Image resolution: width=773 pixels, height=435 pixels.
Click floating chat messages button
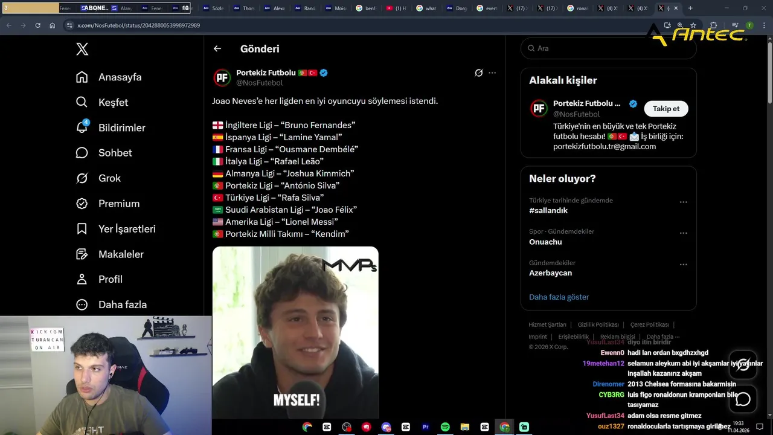point(743,399)
